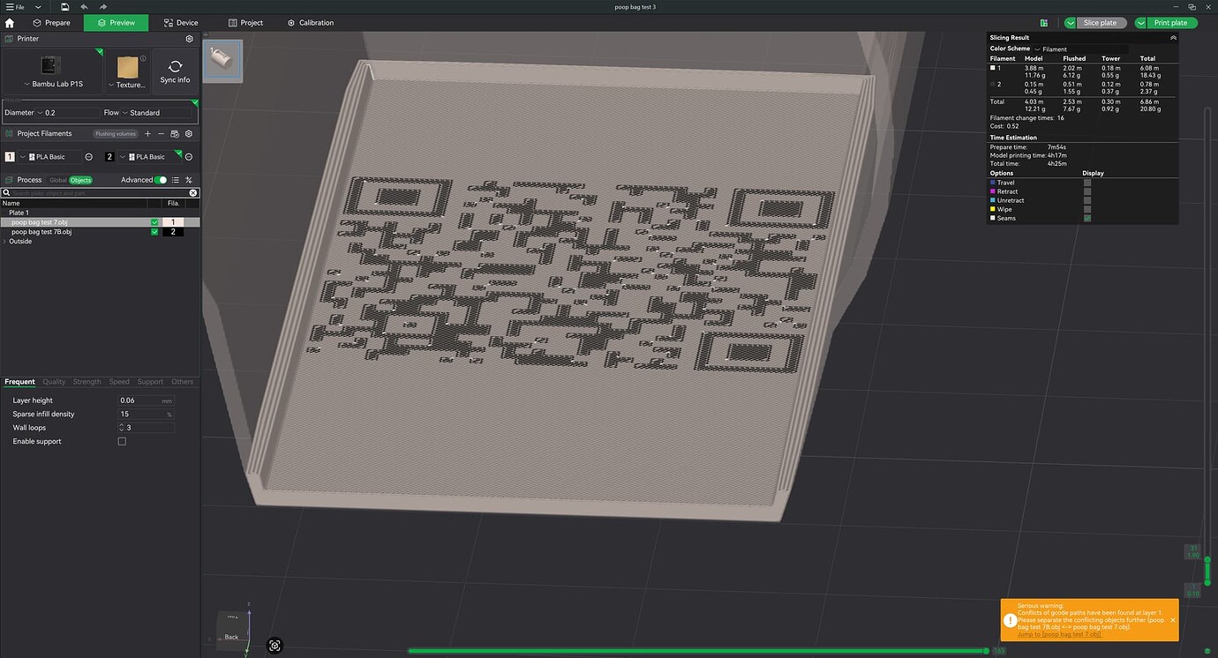
Task: Collapse the Slicing Result panel
Action: 1173,38
